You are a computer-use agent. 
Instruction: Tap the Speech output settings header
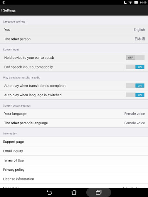(x=17, y=105)
